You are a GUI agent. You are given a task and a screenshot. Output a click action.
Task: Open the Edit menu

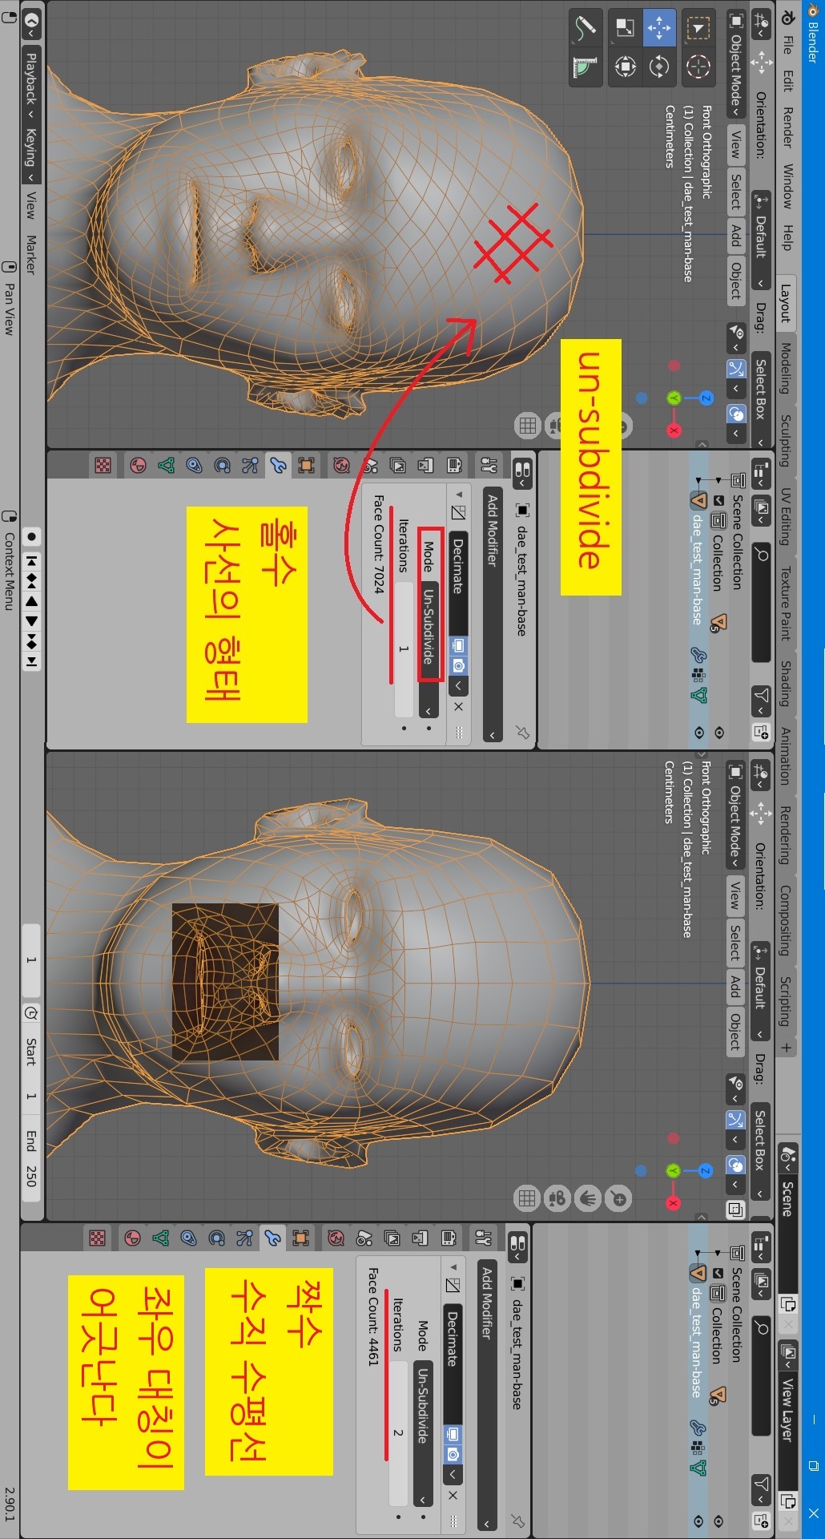(788, 79)
